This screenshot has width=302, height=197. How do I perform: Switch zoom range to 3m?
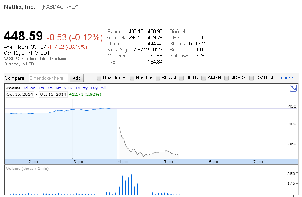50,88
